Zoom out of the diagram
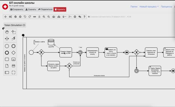The width and height of the screenshot is (175, 107). 49,17
